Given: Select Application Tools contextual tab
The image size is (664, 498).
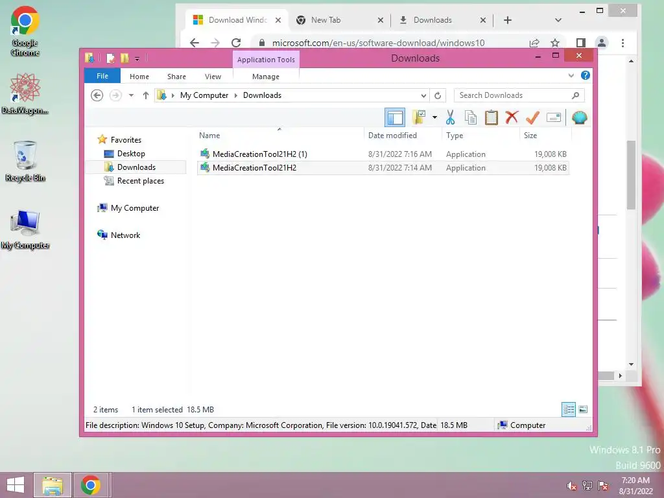Looking at the screenshot, I should pos(266,59).
